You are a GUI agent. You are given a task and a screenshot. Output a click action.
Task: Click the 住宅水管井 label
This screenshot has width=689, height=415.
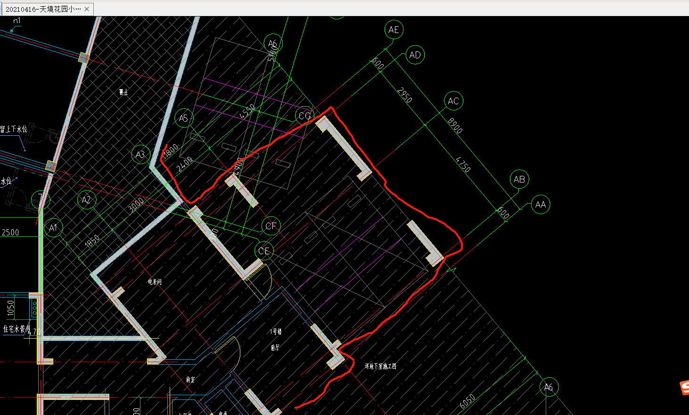coord(16,329)
